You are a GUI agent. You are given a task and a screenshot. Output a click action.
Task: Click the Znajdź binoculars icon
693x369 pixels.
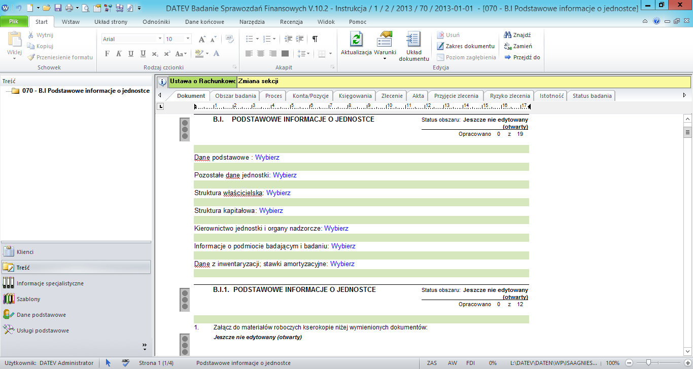tap(508, 35)
